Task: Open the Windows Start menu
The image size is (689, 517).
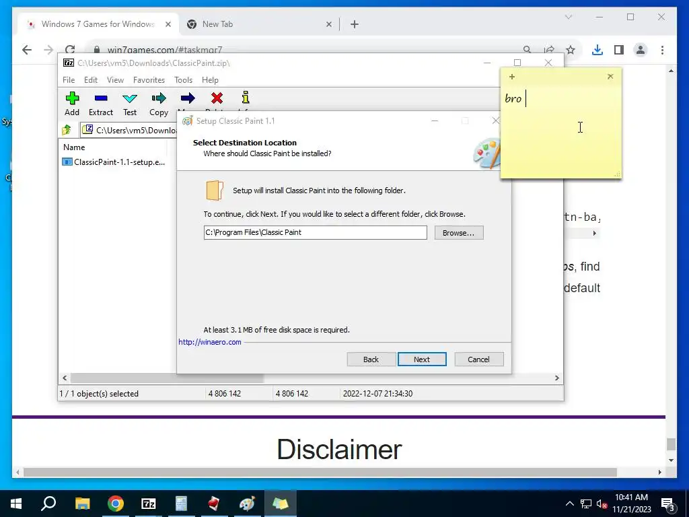Action: pyautogui.click(x=16, y=504)
